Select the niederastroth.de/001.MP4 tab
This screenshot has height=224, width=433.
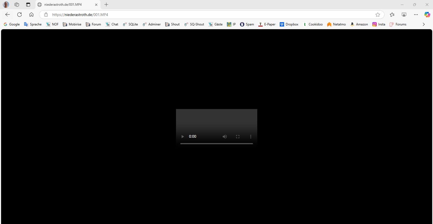(65, 5)
